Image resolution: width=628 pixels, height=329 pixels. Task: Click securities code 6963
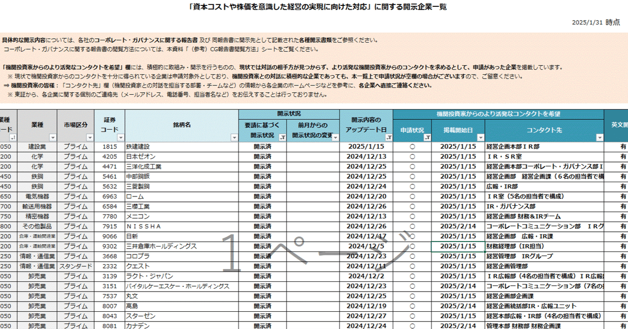tap(109, 196)
